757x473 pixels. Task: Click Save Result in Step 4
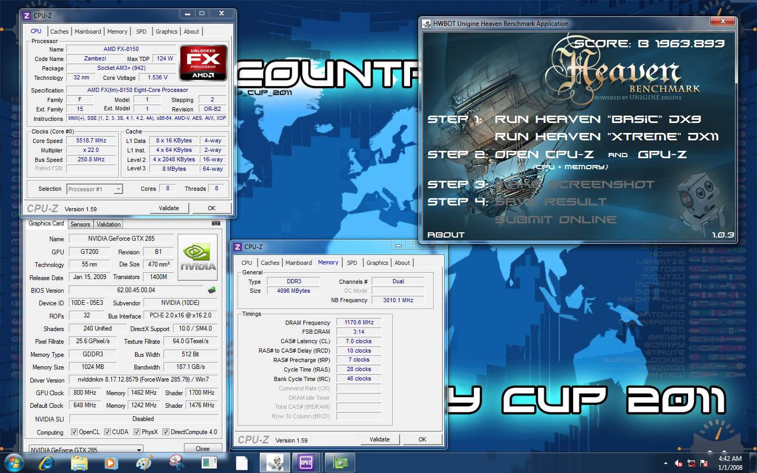(x=550, y=202)
